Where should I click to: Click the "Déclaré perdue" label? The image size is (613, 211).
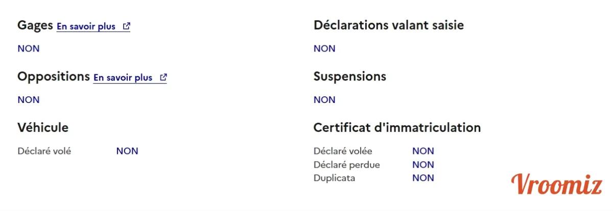point(347,165)
